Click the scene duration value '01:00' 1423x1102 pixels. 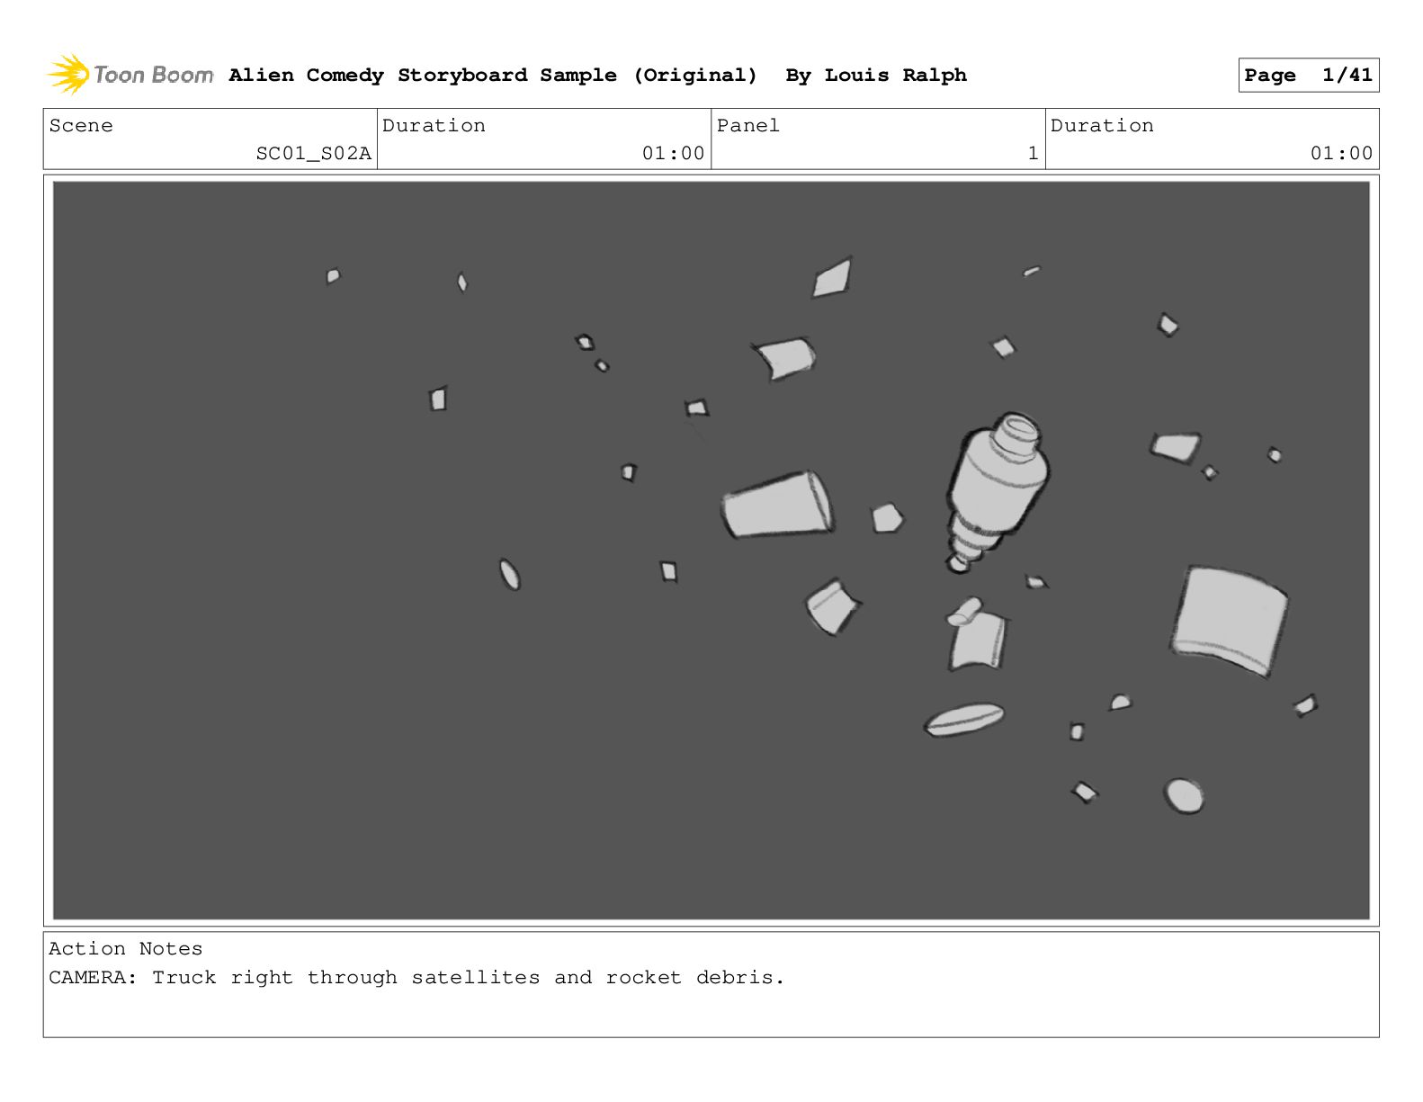click(x=673, y=154)
